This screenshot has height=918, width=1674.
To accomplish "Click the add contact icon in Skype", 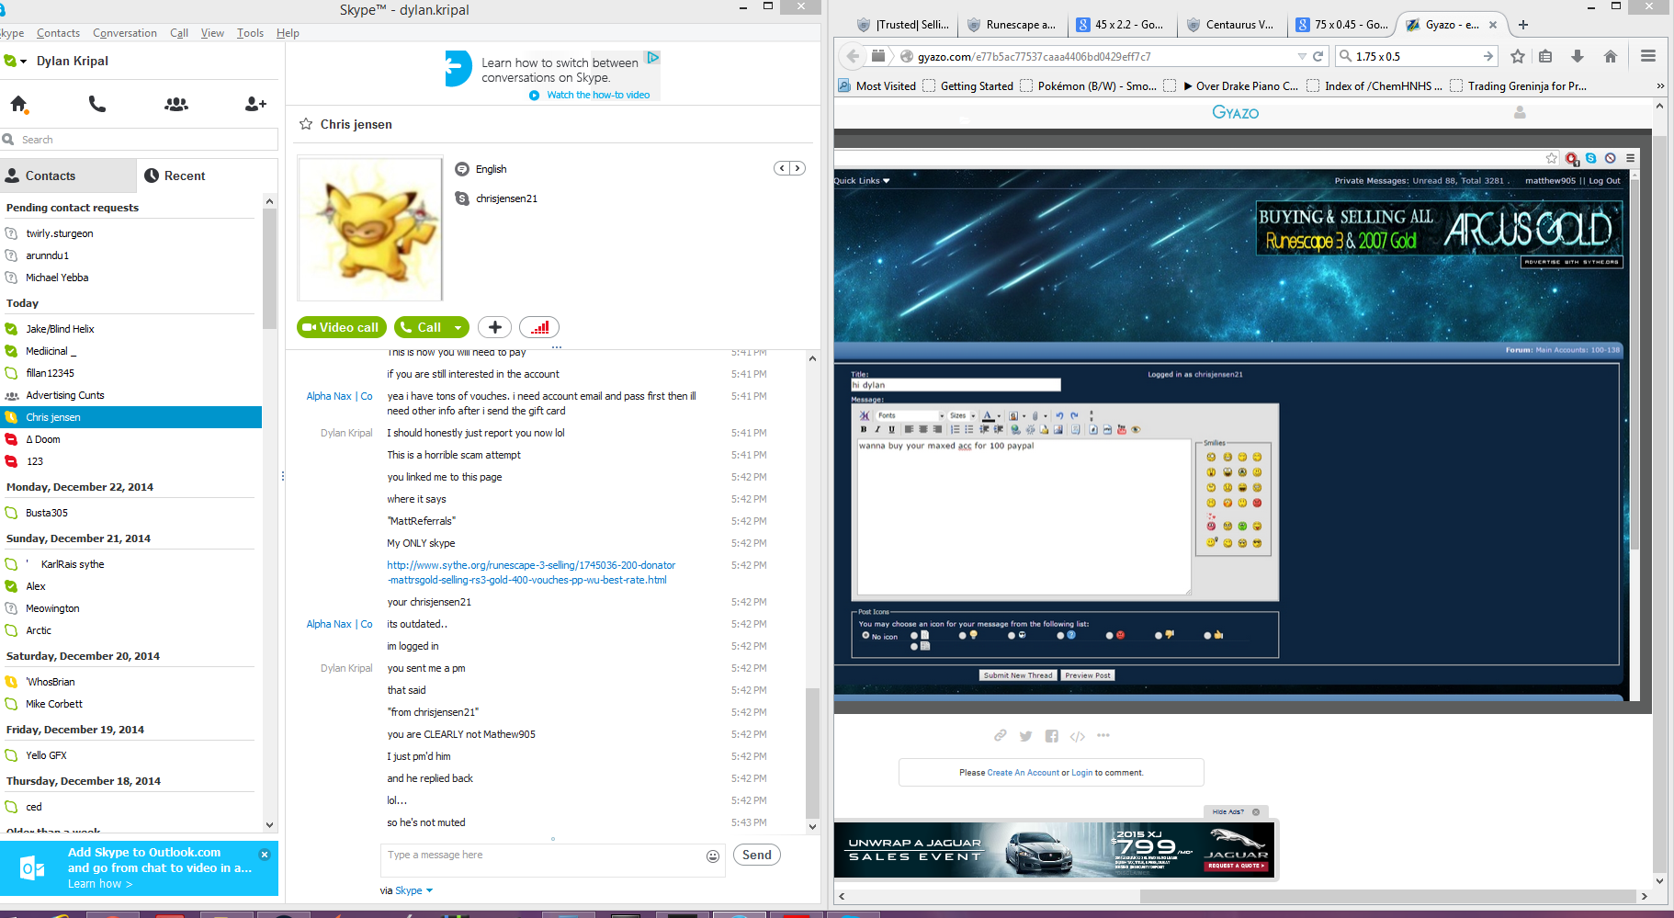I will (255, 105).
